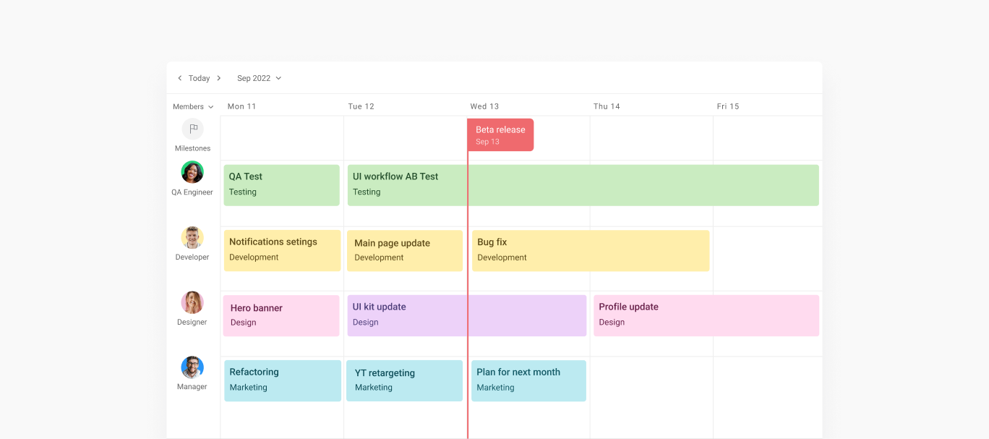Screen dimensions: 989x439
Task: Select the Mon 11 column header
Action: (241, 106)
